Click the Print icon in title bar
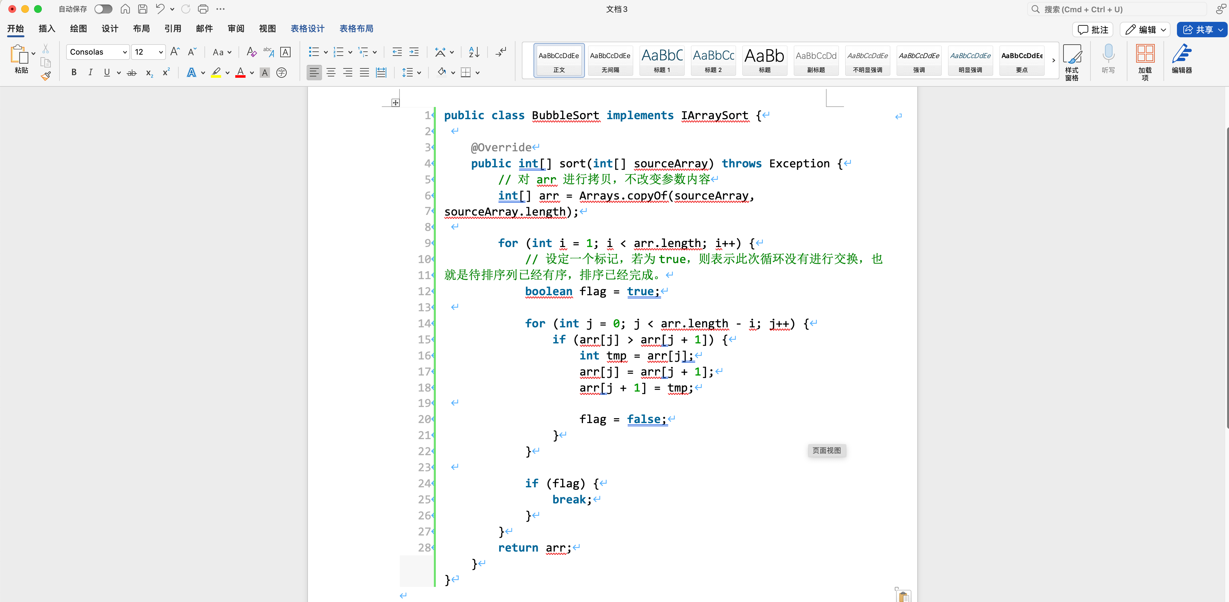Image resolution: width=1229 pixels, height=602 pixels. pos(203,9)
